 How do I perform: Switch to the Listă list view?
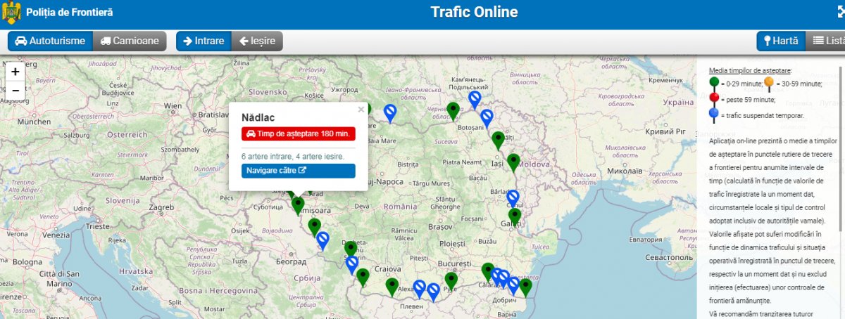(825, 41)
